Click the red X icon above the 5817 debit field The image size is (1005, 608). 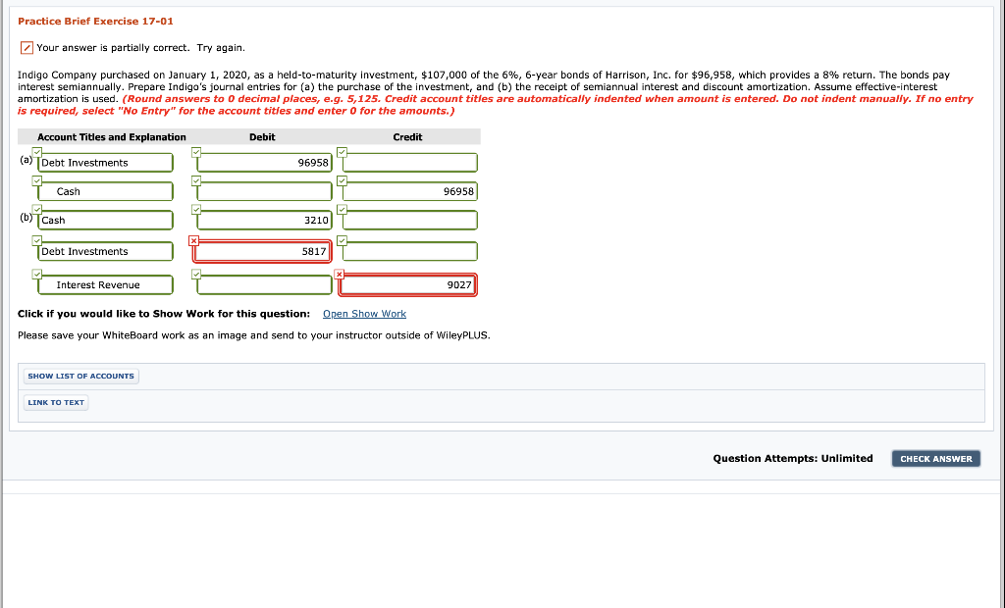[194, 239]
